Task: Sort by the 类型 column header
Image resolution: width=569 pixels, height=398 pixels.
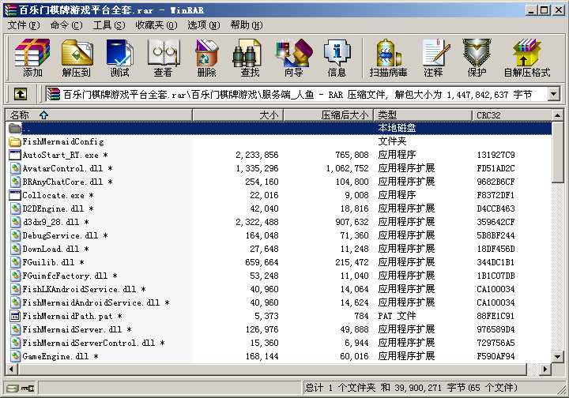Action: click(423, 115)
